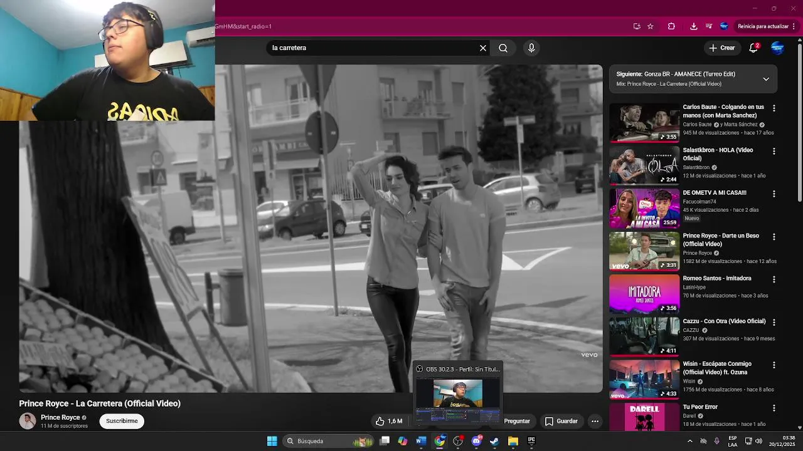This screenshot has height=451, width=803.
Task: Open Word from the taskbar
Action: point(421,441)
